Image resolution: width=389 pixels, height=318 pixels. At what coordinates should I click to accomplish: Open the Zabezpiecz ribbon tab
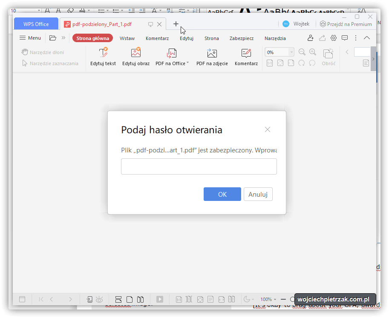click(242, 38)
